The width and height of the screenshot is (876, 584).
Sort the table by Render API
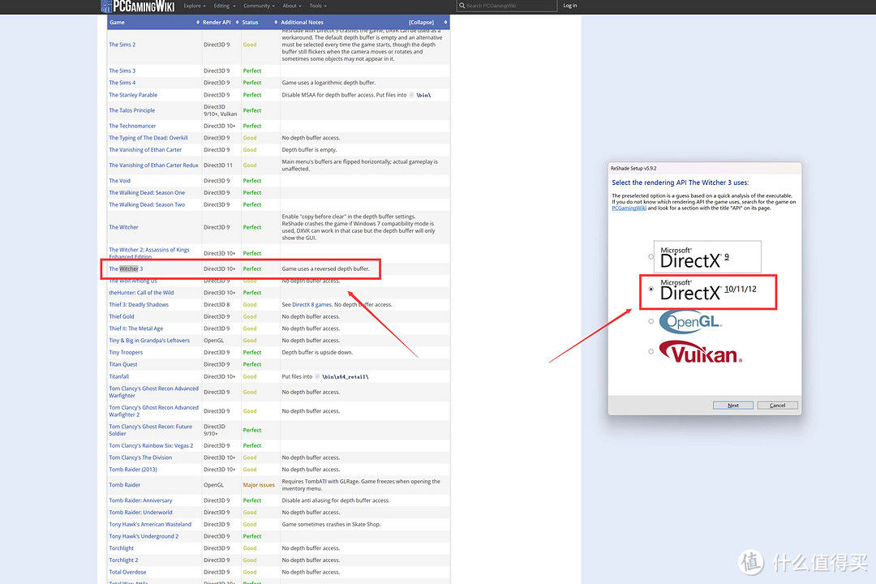237,23
